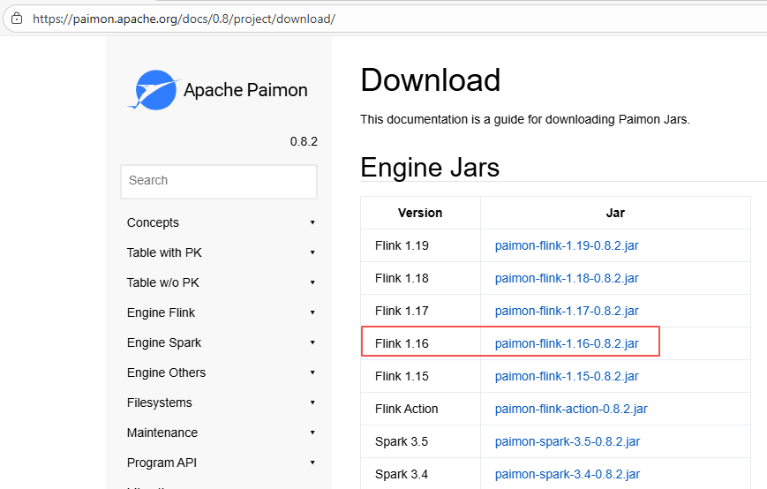Select the Engine Others sidebar item

166,373
